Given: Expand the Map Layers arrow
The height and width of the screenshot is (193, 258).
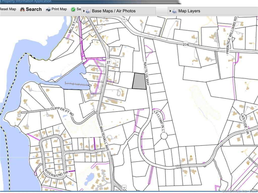Looking at the screenshot, I should pyautogui.click(x=170, y=11).
